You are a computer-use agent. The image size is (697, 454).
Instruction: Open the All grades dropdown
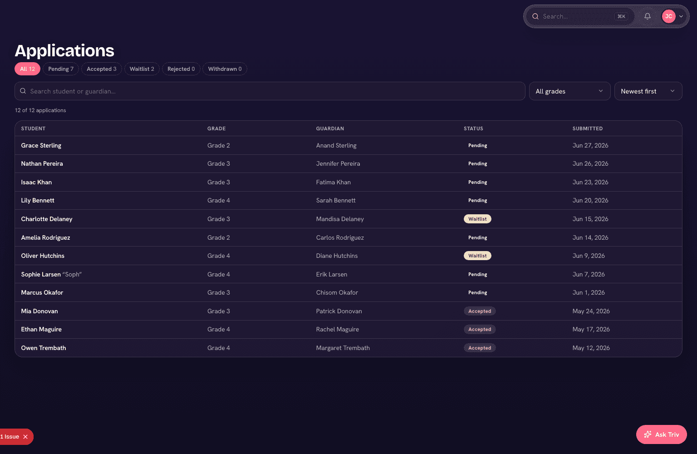(569, 91)
